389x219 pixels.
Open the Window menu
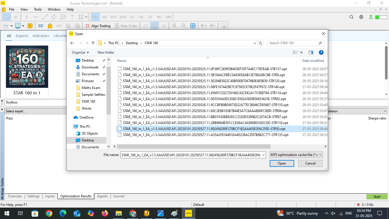click(54, 9)
